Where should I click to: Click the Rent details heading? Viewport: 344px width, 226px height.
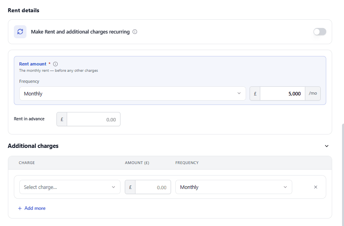[23, 10]
